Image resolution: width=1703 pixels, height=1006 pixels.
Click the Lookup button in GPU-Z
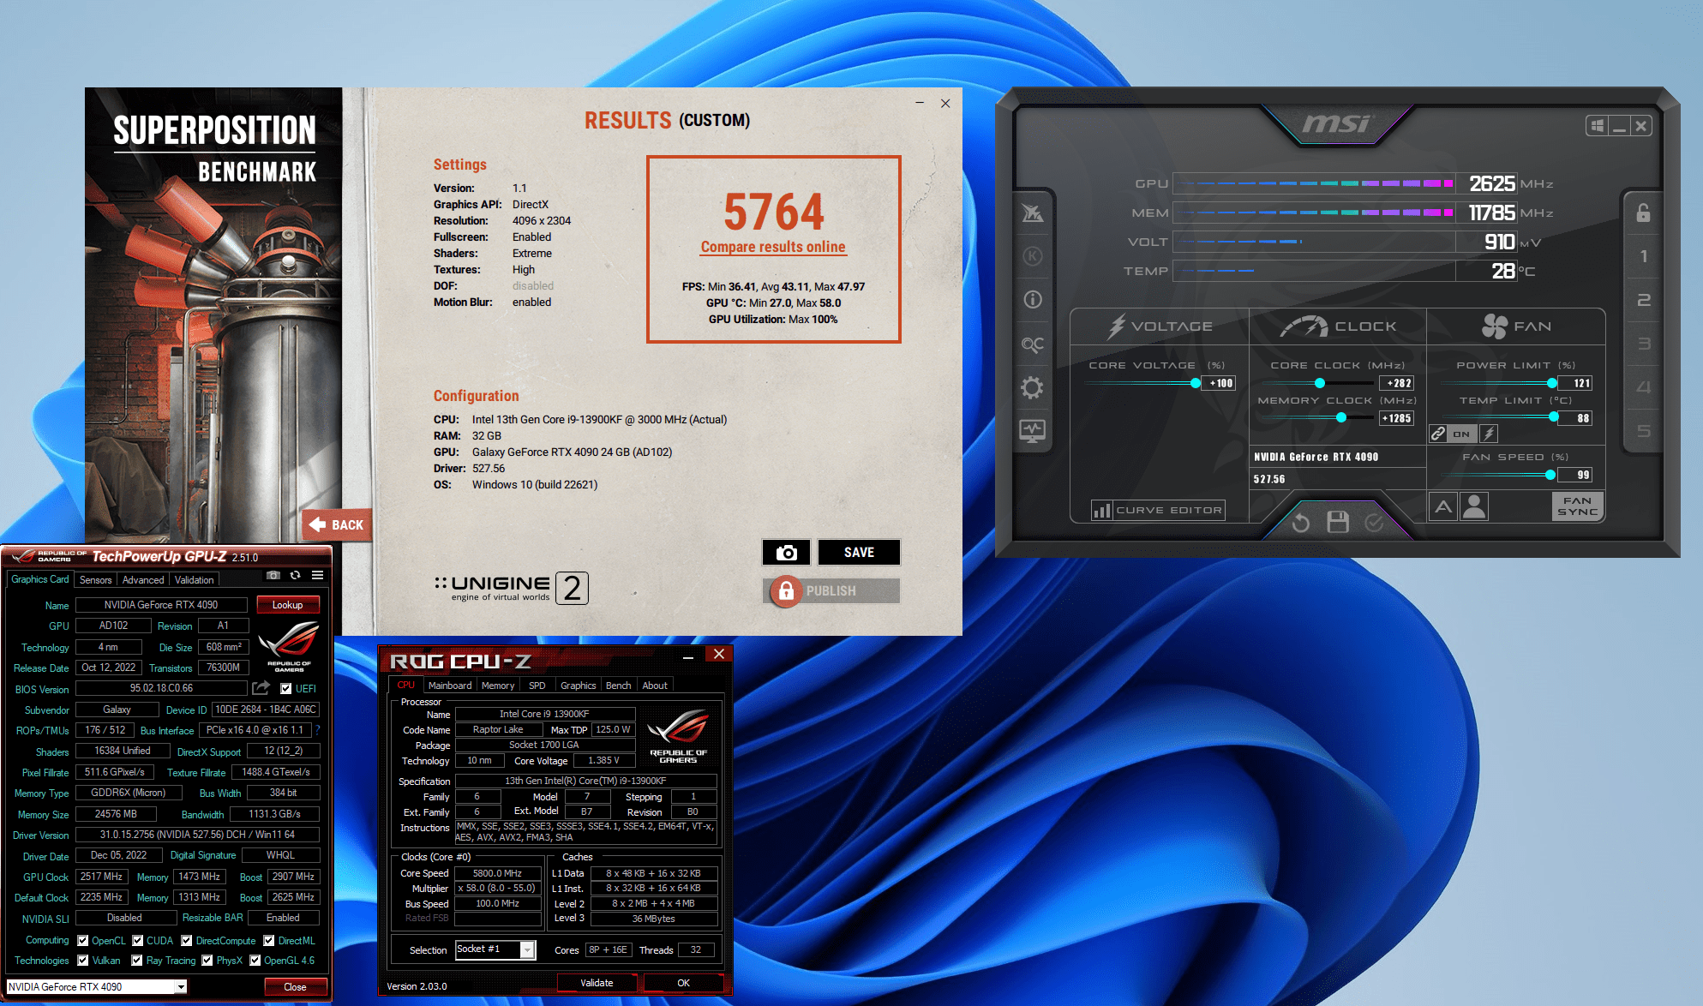(287, 605)
